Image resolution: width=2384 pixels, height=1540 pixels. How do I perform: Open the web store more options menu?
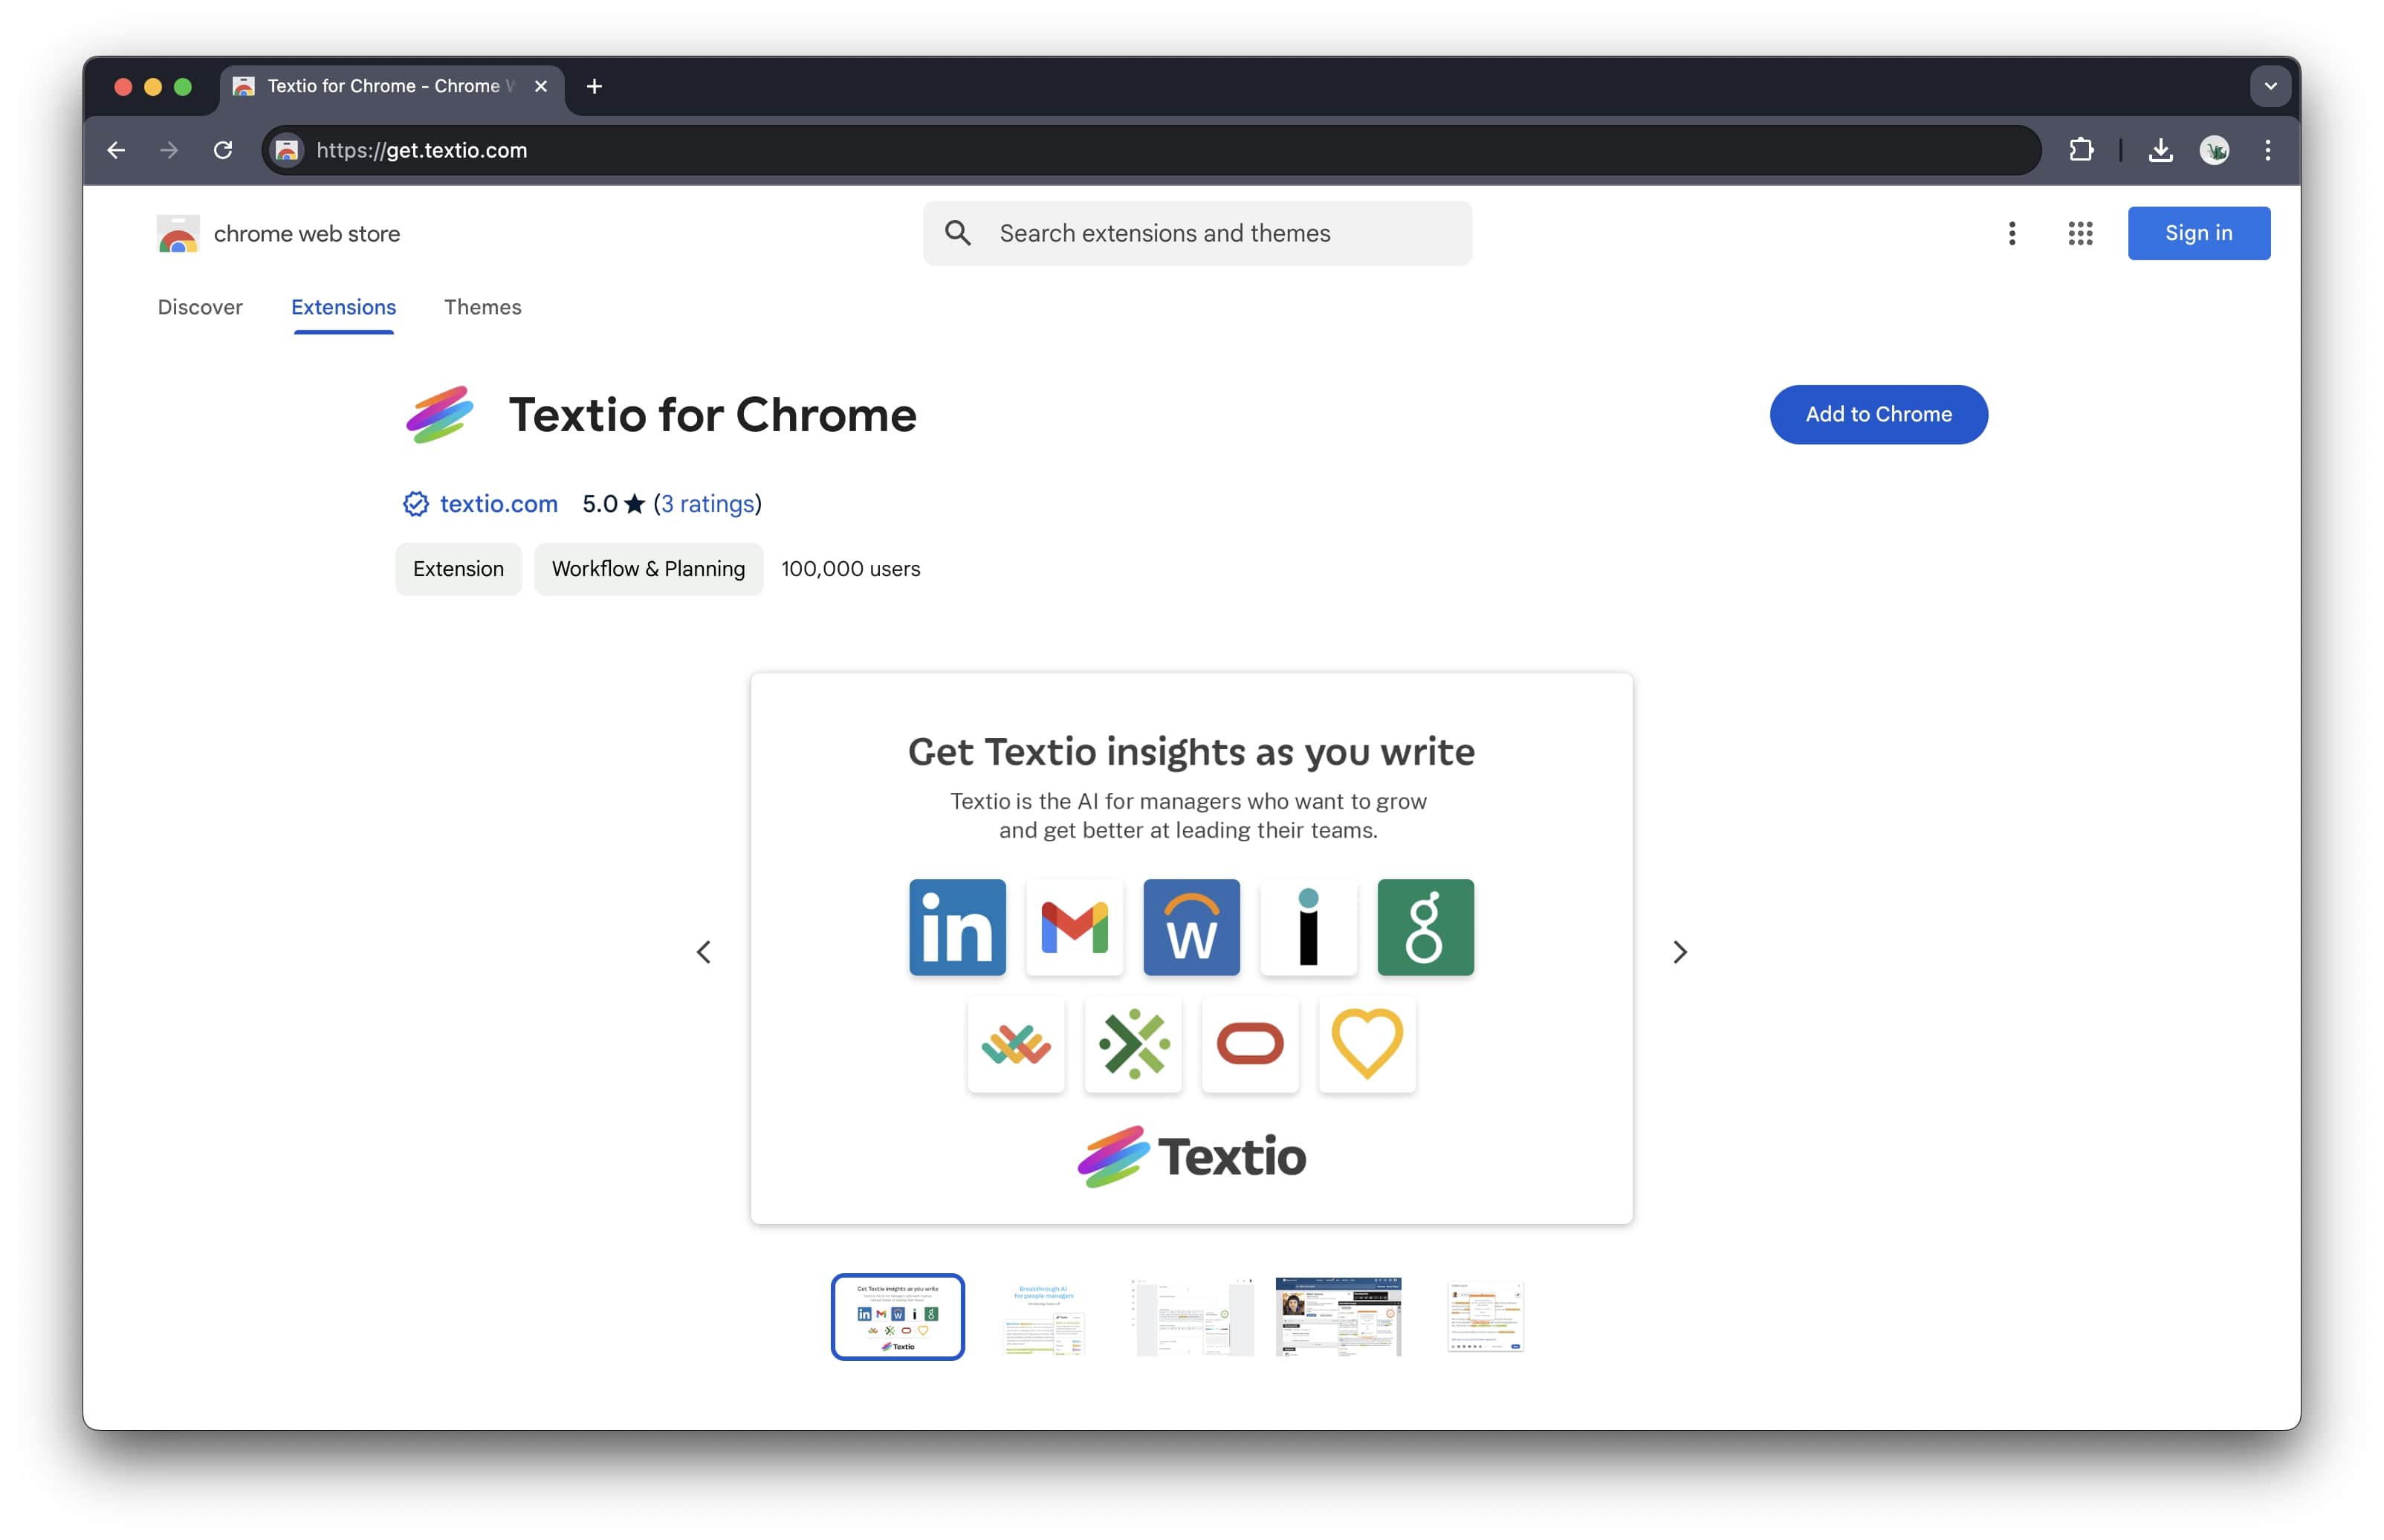pyautogui.click(x=2012, y=233)
